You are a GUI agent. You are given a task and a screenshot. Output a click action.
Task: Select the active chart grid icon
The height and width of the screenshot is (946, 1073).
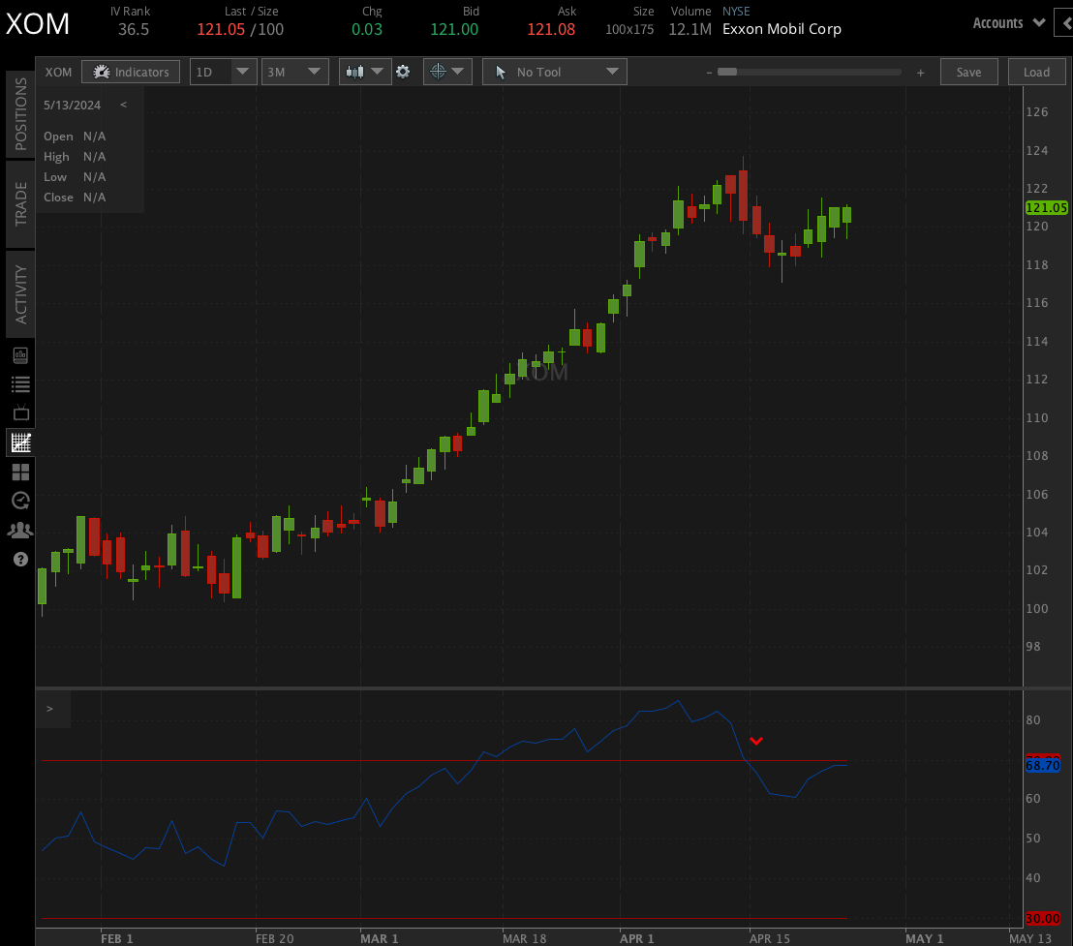(x=20, y=443)
